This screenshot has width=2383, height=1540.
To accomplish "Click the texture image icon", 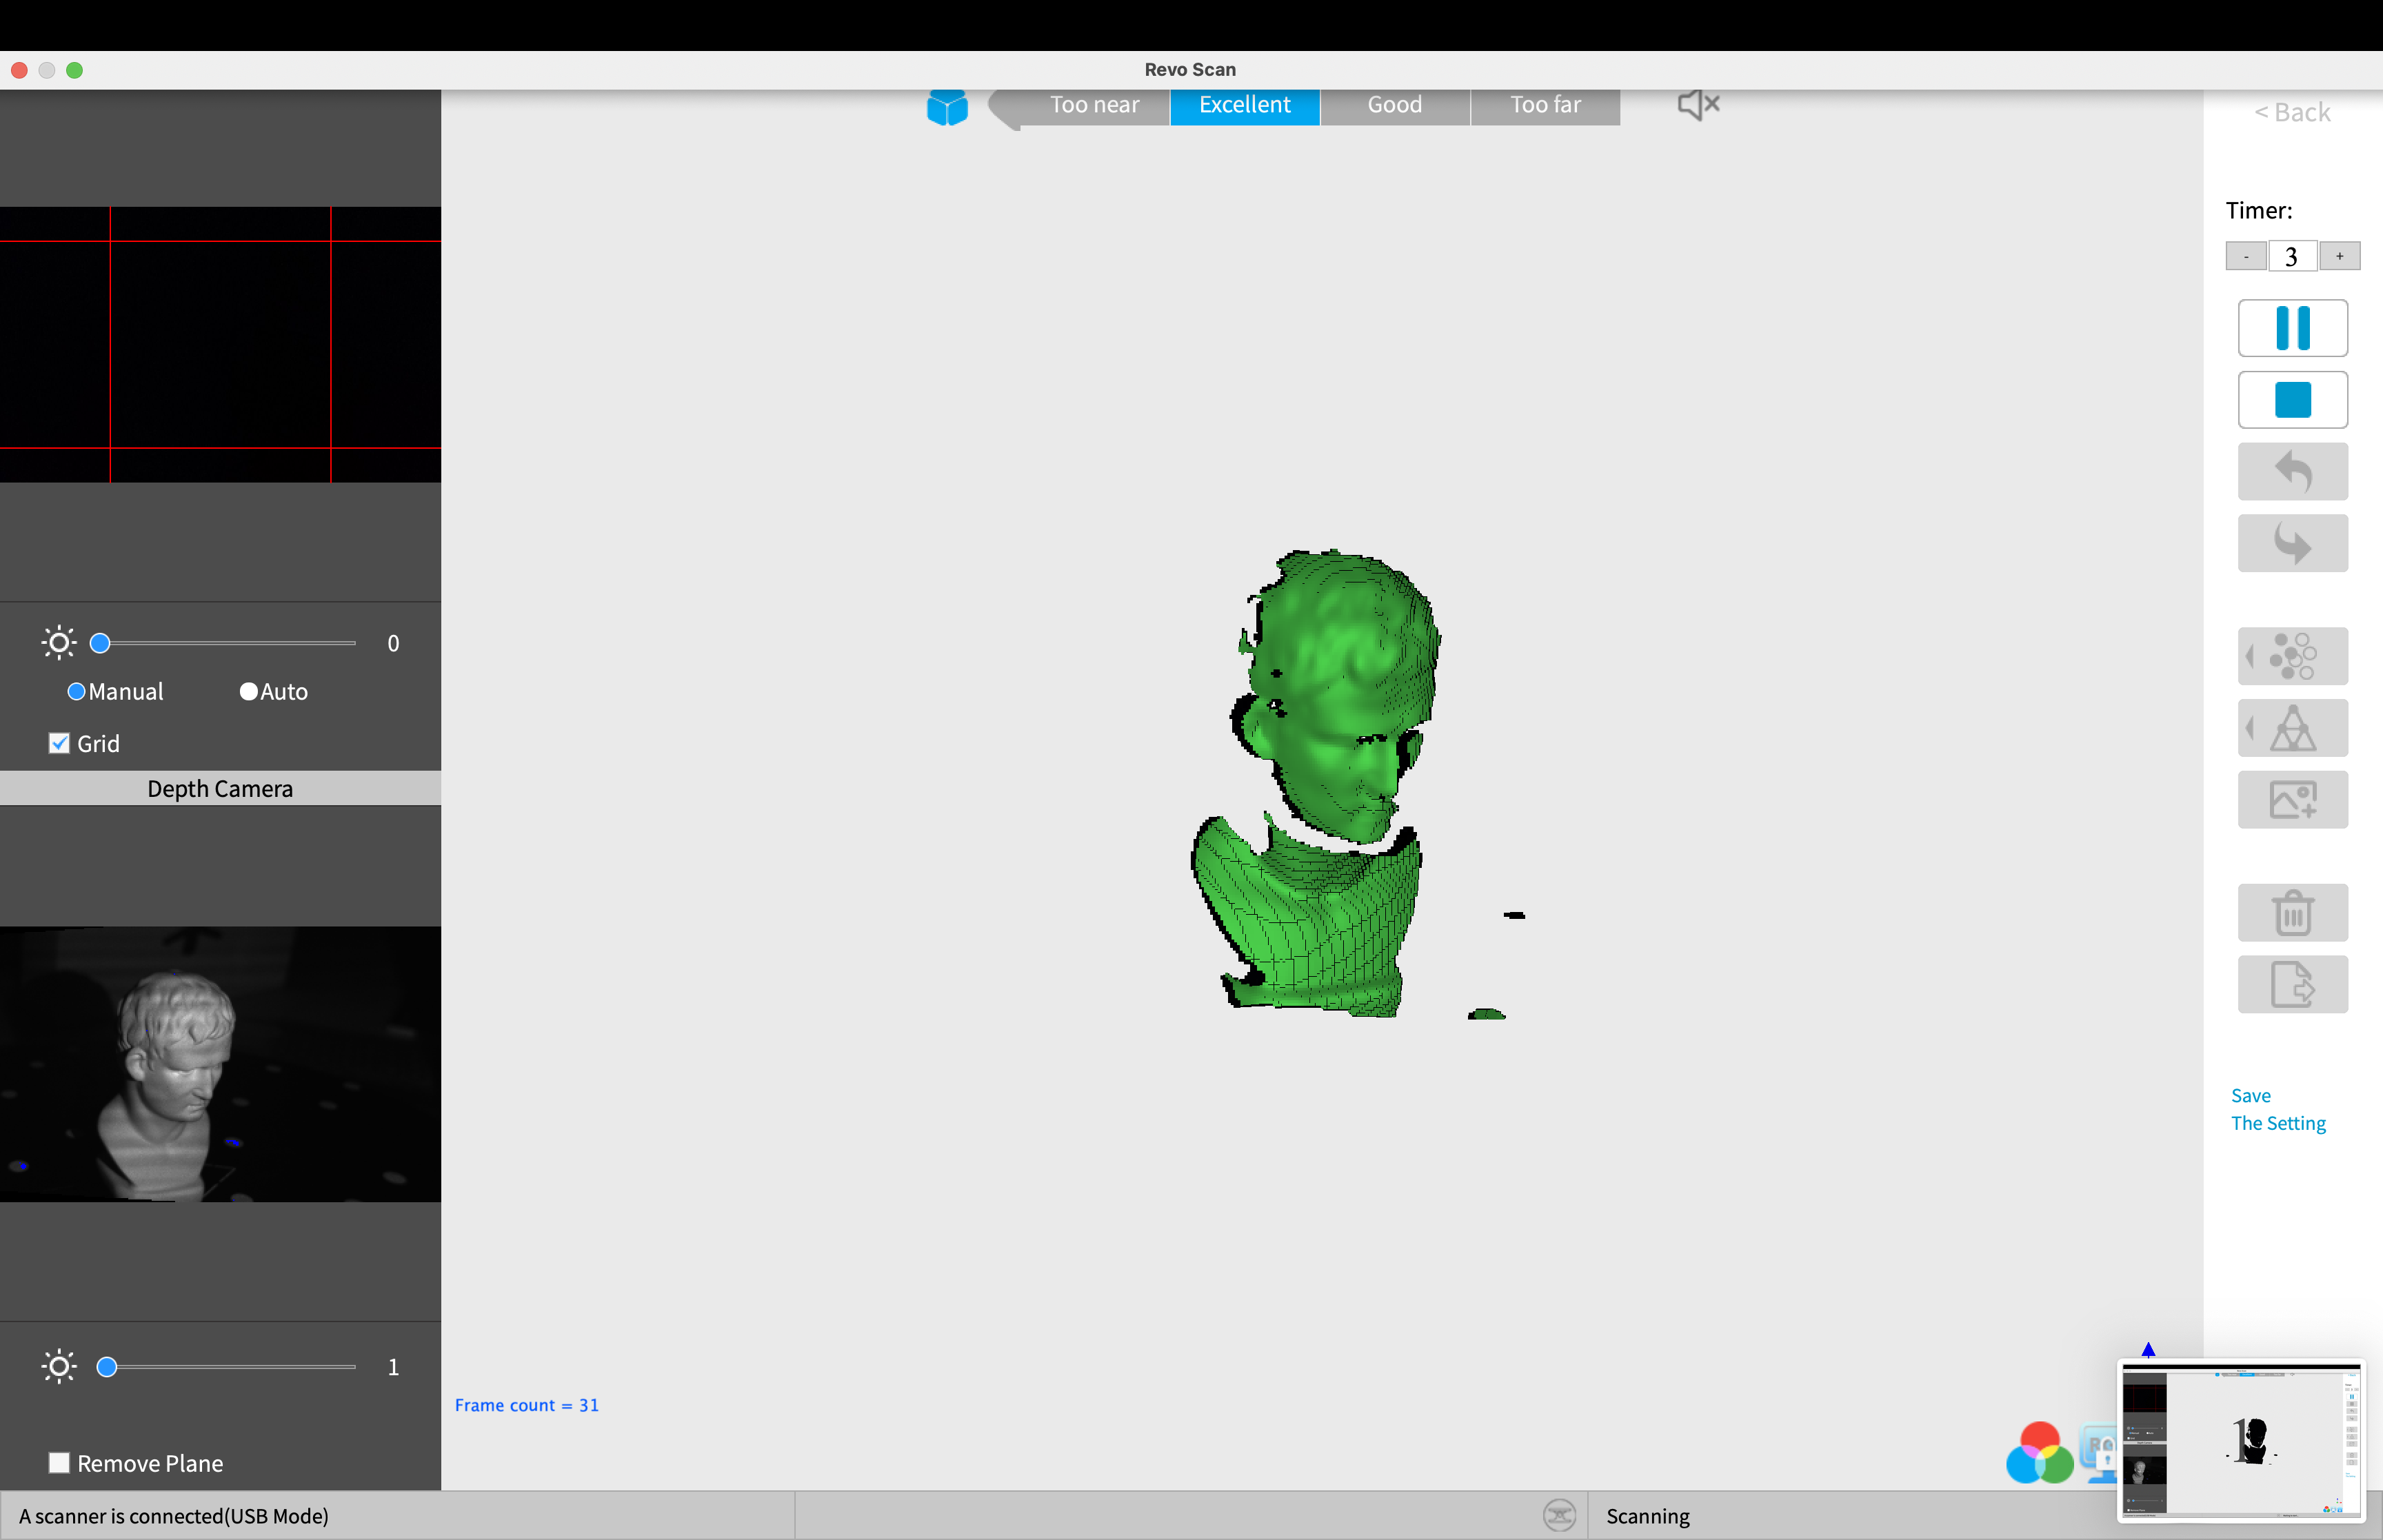I will pos(2291,800).
